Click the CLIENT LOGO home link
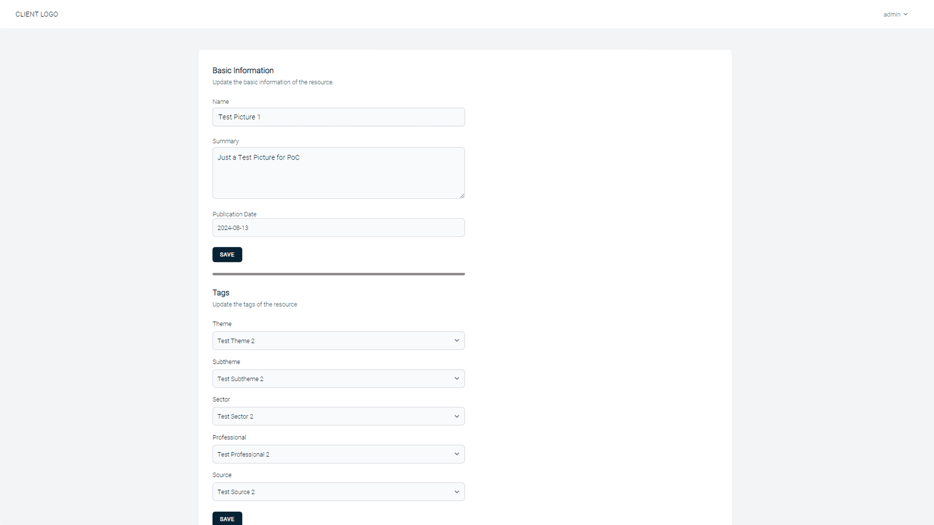 [x=37, y=14]
